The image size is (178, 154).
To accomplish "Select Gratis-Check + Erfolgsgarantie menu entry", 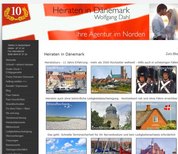I will (x=14, y=71).
